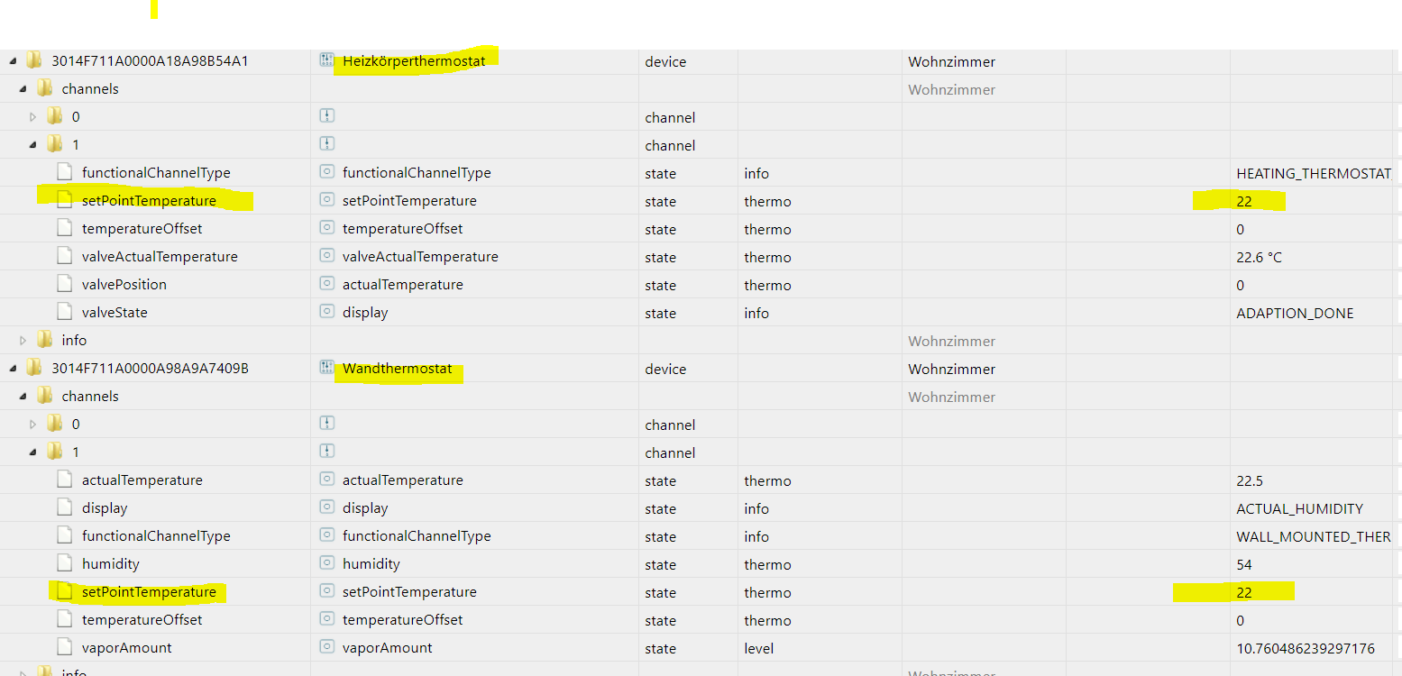Viewport: 1402px width, 676px height.
Task: Click the 10.760486239297176 value
Action: [x=1306, y=648]
